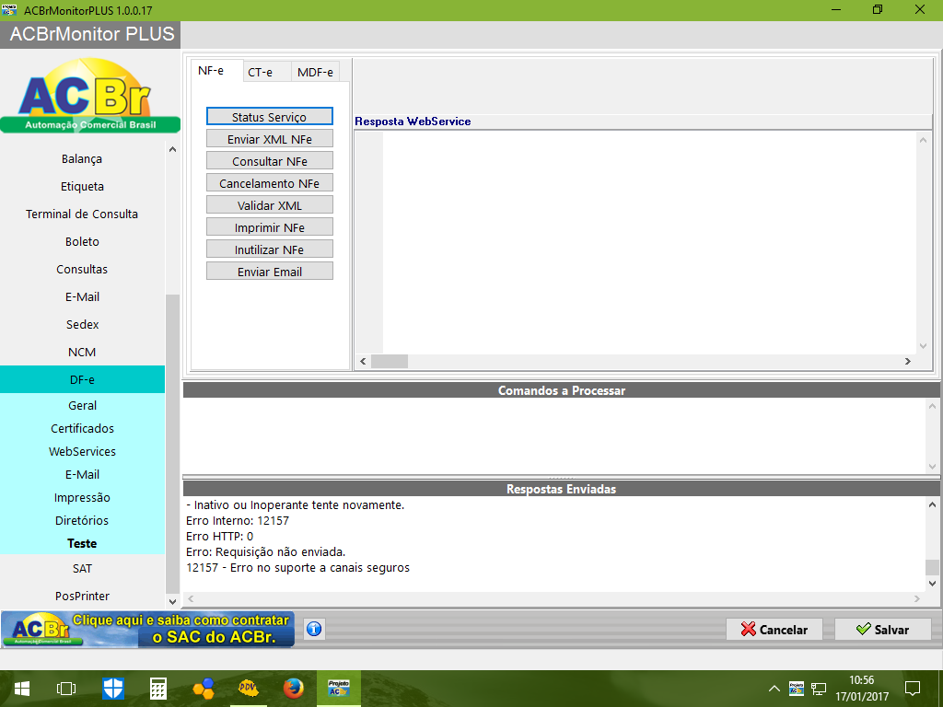Image resolution: width=943 pixels, height=707 pixels.
Task: Click Resposta WebService scroll left arrow
Action: [363, 361]
